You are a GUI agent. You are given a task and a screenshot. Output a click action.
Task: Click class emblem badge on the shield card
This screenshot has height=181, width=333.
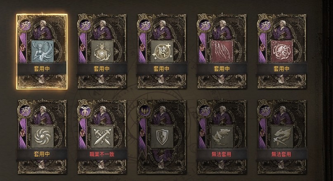pyautogui.click(x=145, y=110)
